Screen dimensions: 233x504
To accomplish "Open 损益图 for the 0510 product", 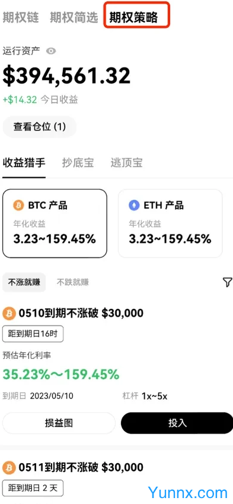I will [59, 423].
